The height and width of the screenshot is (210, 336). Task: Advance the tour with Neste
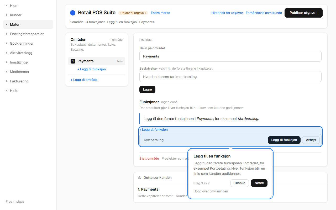[259, 183]
